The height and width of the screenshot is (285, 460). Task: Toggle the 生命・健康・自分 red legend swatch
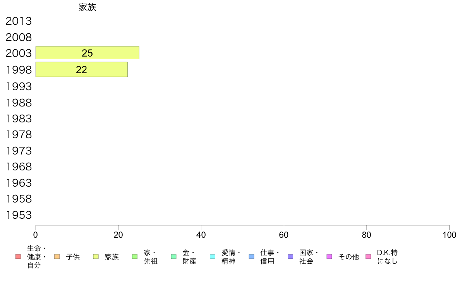tap(18, 257)
